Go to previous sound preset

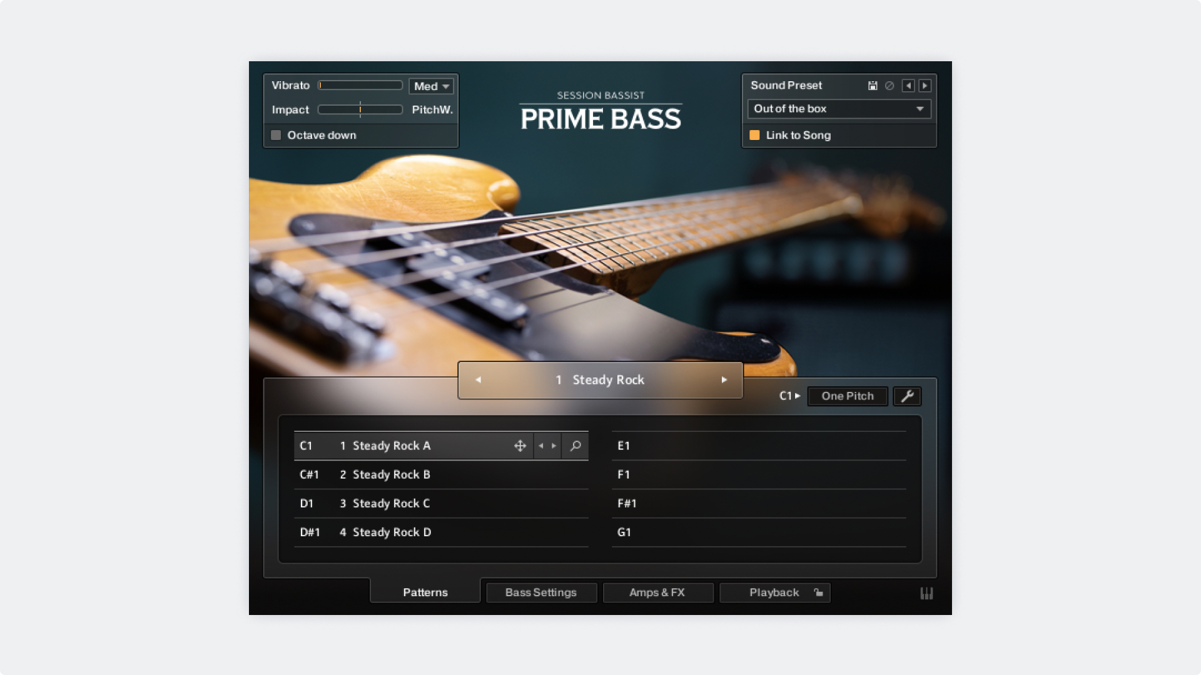coord(908,86)
